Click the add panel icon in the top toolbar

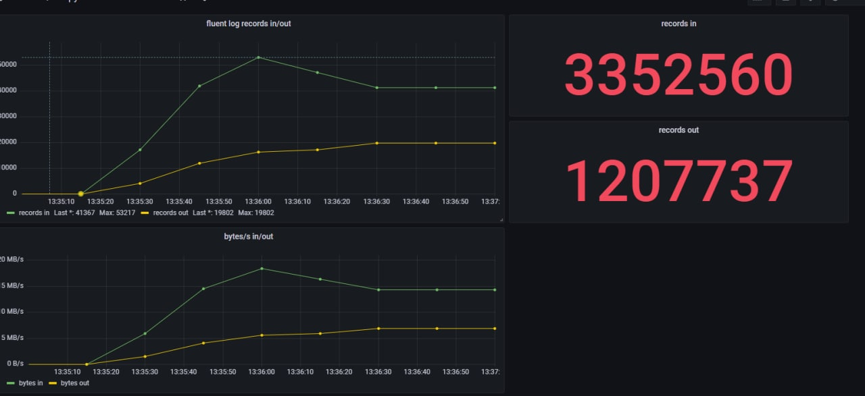point(758,2)
